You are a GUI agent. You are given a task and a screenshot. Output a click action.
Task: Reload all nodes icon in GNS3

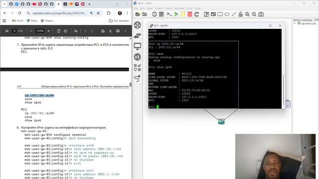196,14
